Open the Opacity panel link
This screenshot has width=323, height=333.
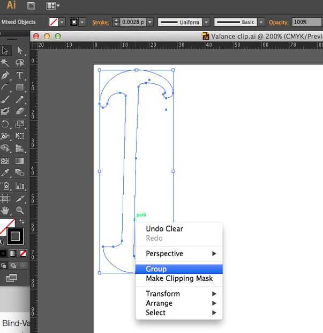(278, 22)
